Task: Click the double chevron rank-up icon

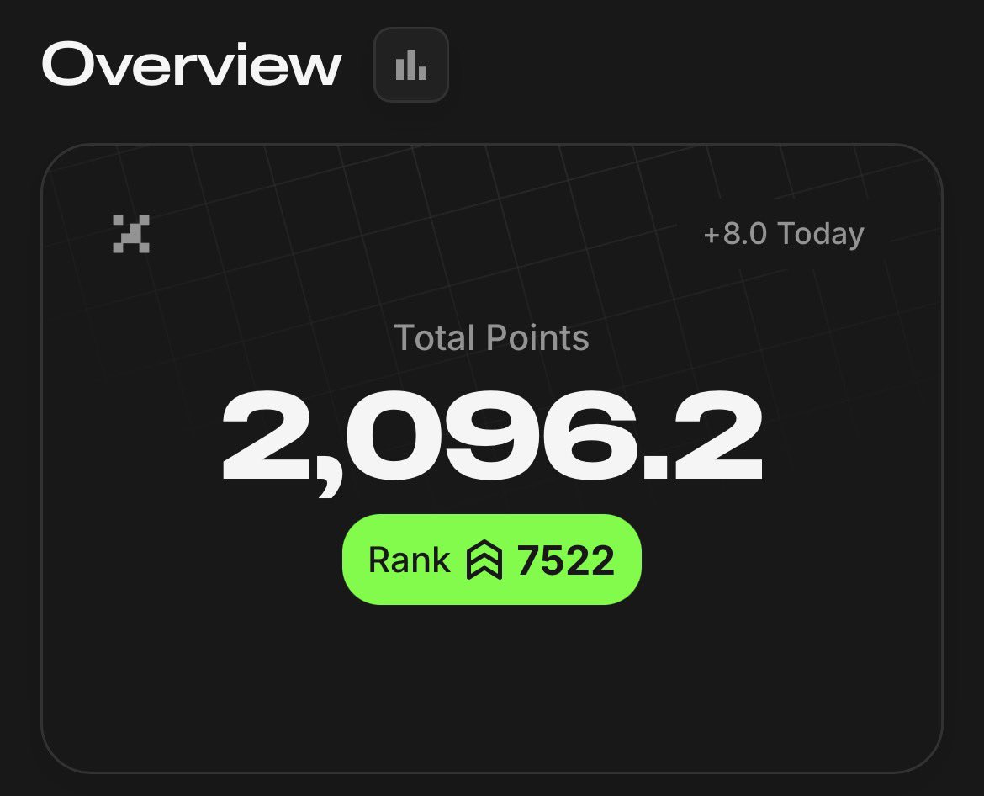Action: pyautogui.click(x=484, y=560)
